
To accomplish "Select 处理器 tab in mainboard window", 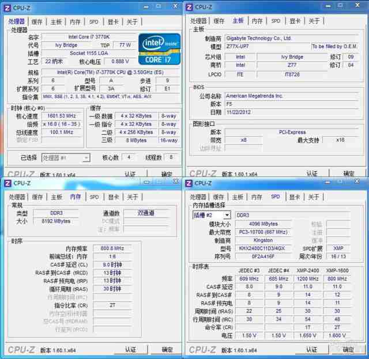I will 198,21.
